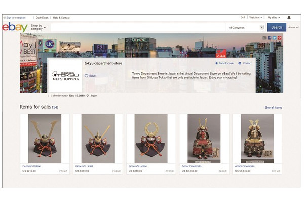Share the store on Facebook
The height and width of the screenshot is (203, 304).
(269, 38)
